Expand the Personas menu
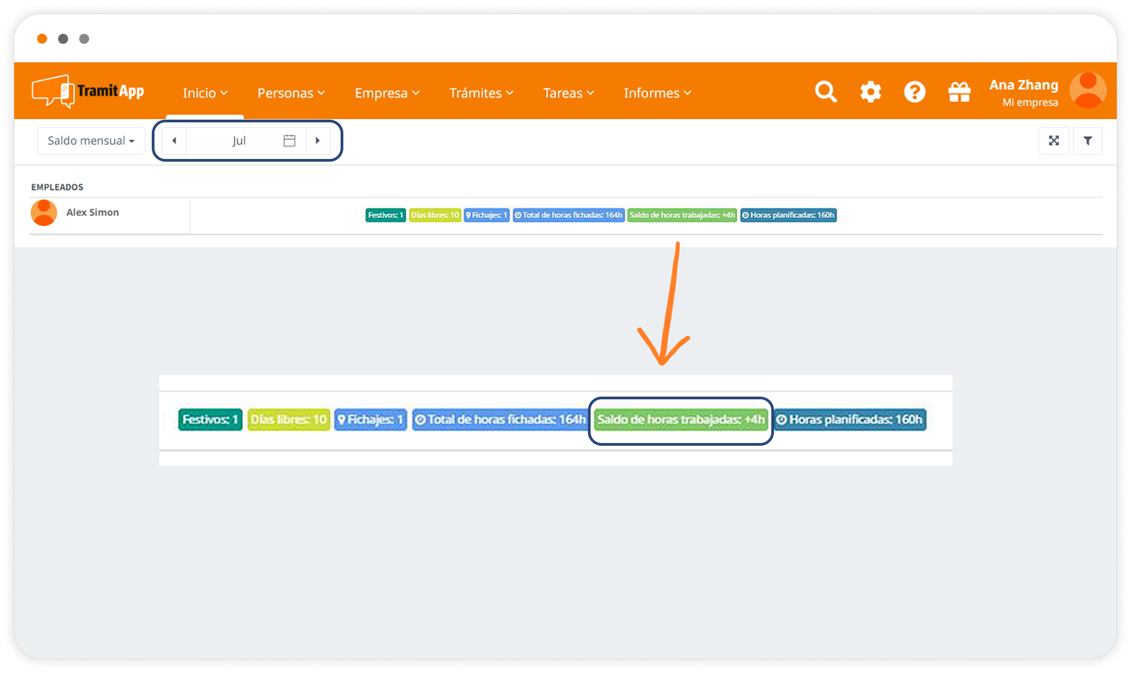Viewport: 1131px width, 673px height. click(291, 93)
